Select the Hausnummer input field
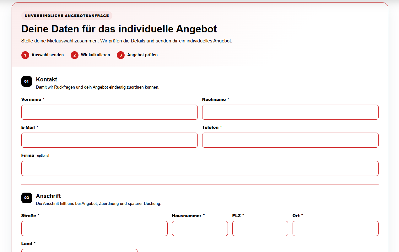399x252 pixels. [x=200, y=228]
